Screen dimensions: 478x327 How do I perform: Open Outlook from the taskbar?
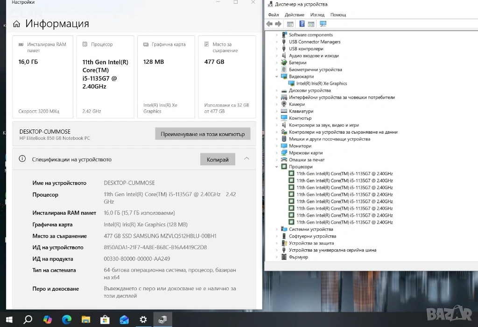click(x=124, y=320)
